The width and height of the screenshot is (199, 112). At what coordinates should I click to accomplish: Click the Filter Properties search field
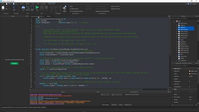pos(184,66)
